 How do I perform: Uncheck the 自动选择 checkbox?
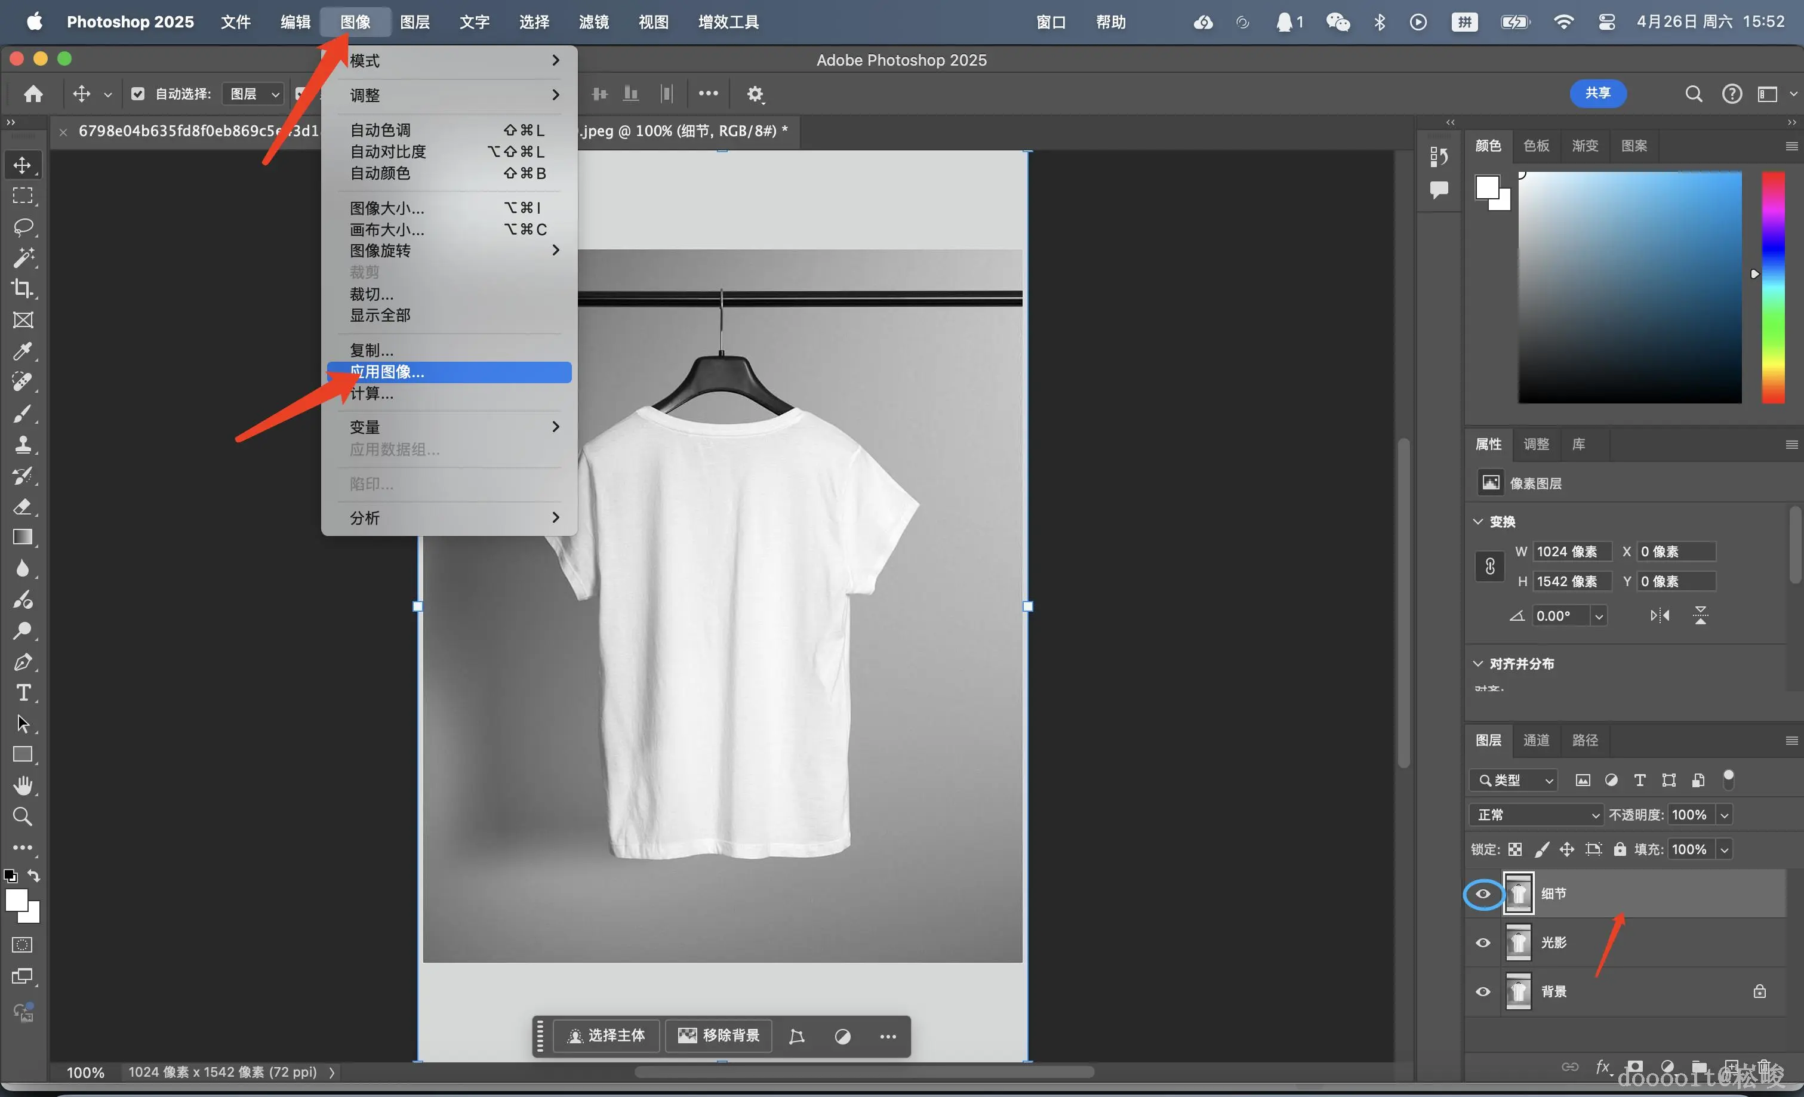(138, 94)
